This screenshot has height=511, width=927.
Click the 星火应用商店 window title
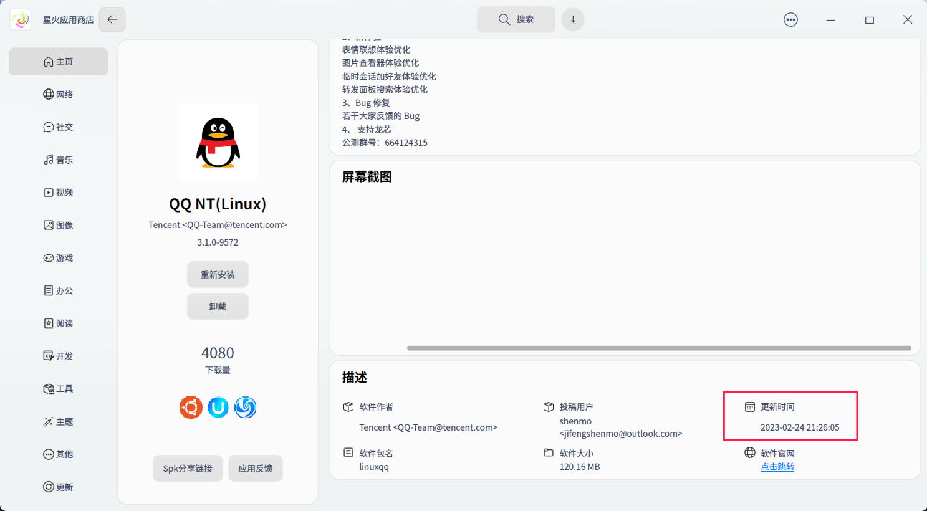[69, 20]
